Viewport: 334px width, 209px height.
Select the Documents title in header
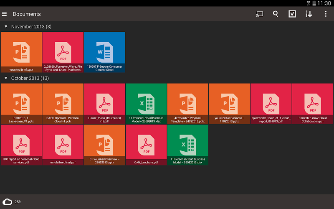27,14
